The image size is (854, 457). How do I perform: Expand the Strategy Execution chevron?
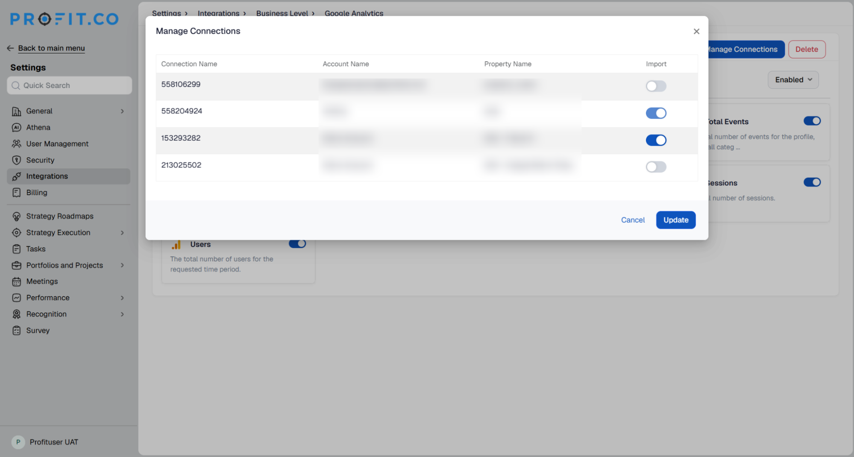(122, 232)
